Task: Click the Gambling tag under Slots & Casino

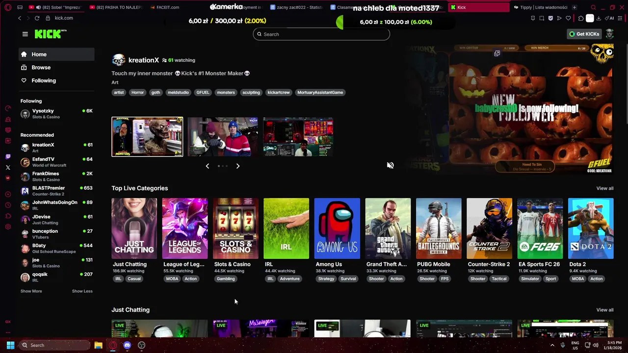Action: [226, 278]
